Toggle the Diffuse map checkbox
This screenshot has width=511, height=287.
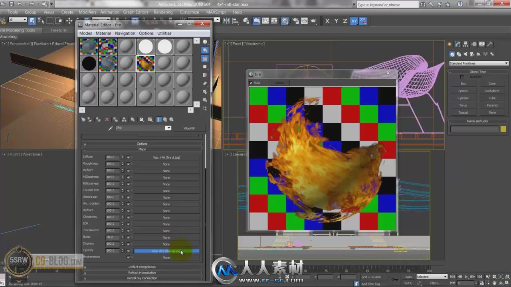click(x=129, y=157)
